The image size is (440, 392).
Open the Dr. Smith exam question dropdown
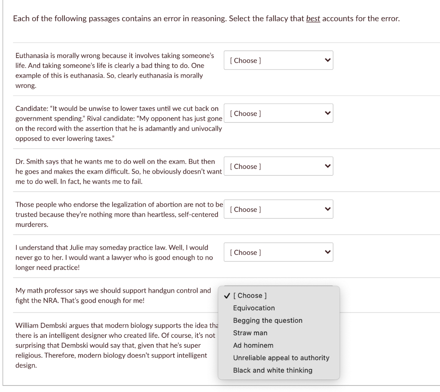[278, 166]
